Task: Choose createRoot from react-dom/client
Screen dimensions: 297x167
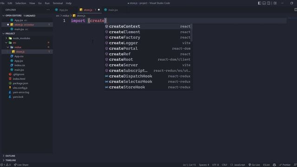Action: [x=148, y=59]
